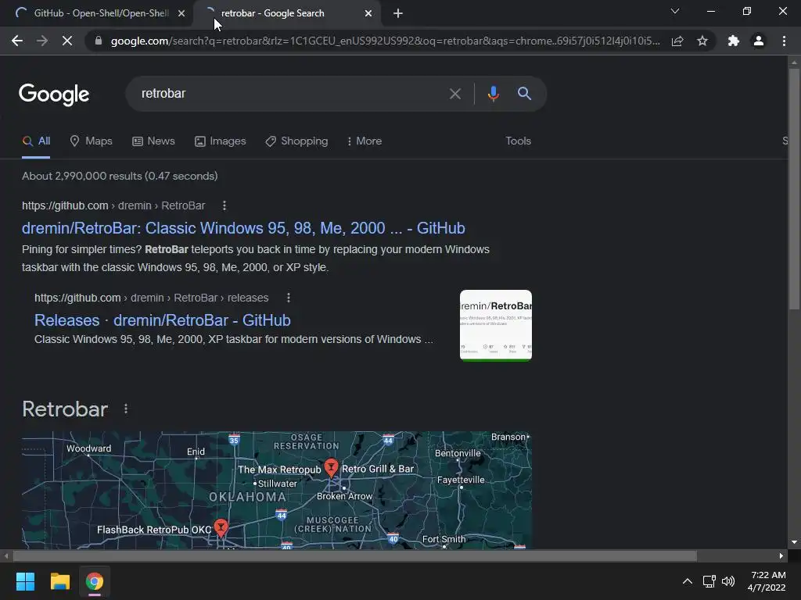The width and height of the screenshot is (801, 600).
Task: Open the Windows Start menu
Action: (x=25, y=581)
